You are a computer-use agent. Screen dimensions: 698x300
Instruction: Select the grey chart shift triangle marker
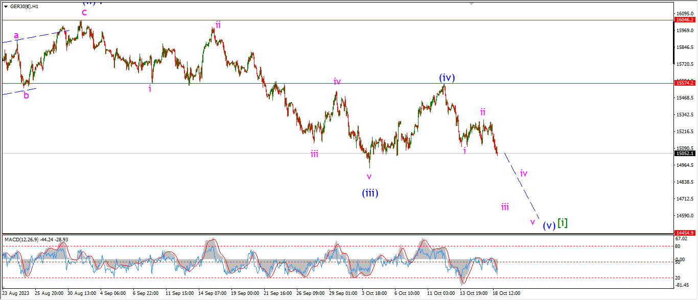[471, 2]
